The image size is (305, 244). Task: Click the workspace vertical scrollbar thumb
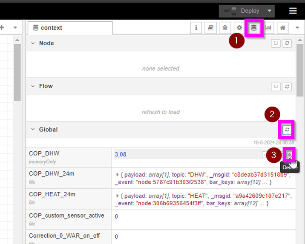click(x=17, y=72)
